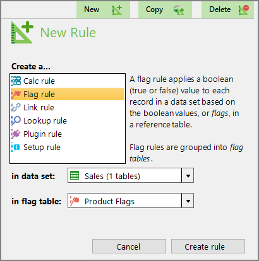The height and width of the screenshot is (261, 259).
Task: Select Flag rule in the list
Action: (68, 94)
